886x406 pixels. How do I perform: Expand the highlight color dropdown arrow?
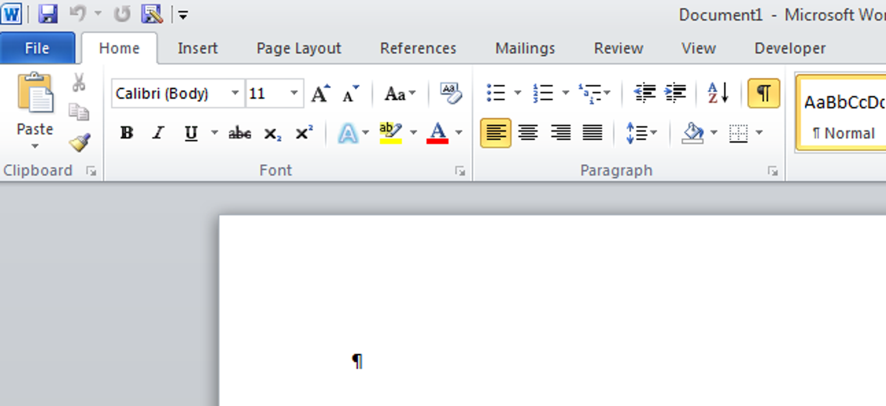pos(413,133)
